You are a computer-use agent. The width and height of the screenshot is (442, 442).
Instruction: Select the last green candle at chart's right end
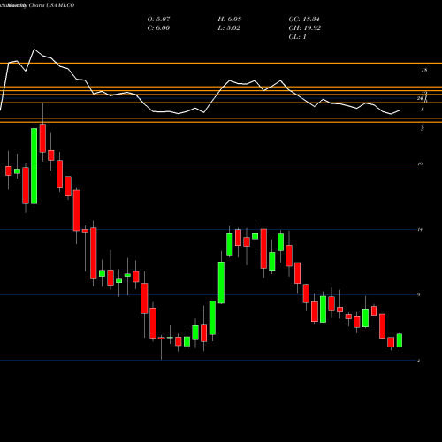(x=400, y=340)
